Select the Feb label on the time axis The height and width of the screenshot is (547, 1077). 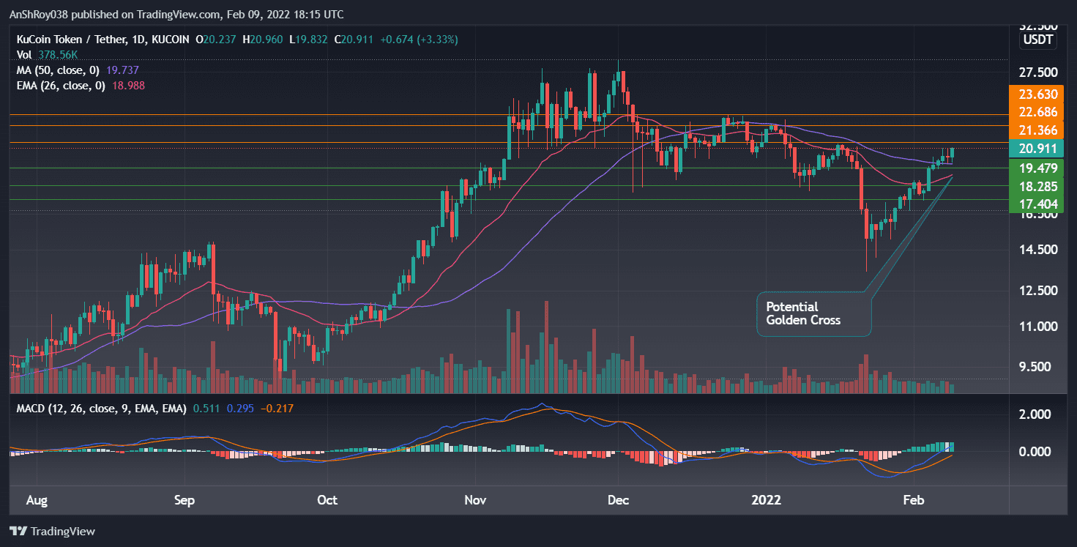tap(913, 500)
